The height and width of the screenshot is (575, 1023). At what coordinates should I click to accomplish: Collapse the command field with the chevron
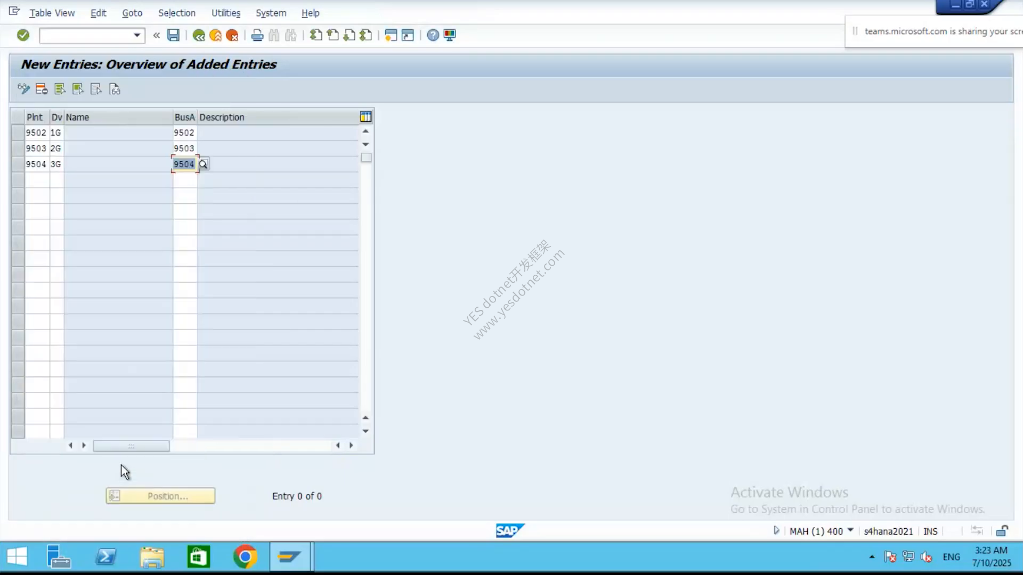[157, 35]
